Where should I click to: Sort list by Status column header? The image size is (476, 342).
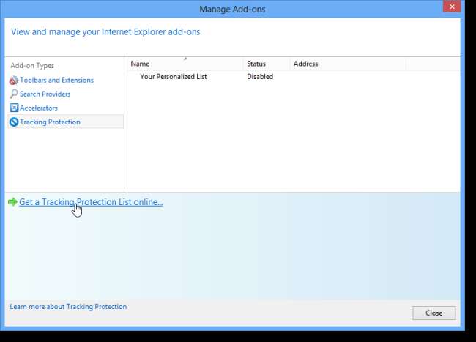[267, 64]
